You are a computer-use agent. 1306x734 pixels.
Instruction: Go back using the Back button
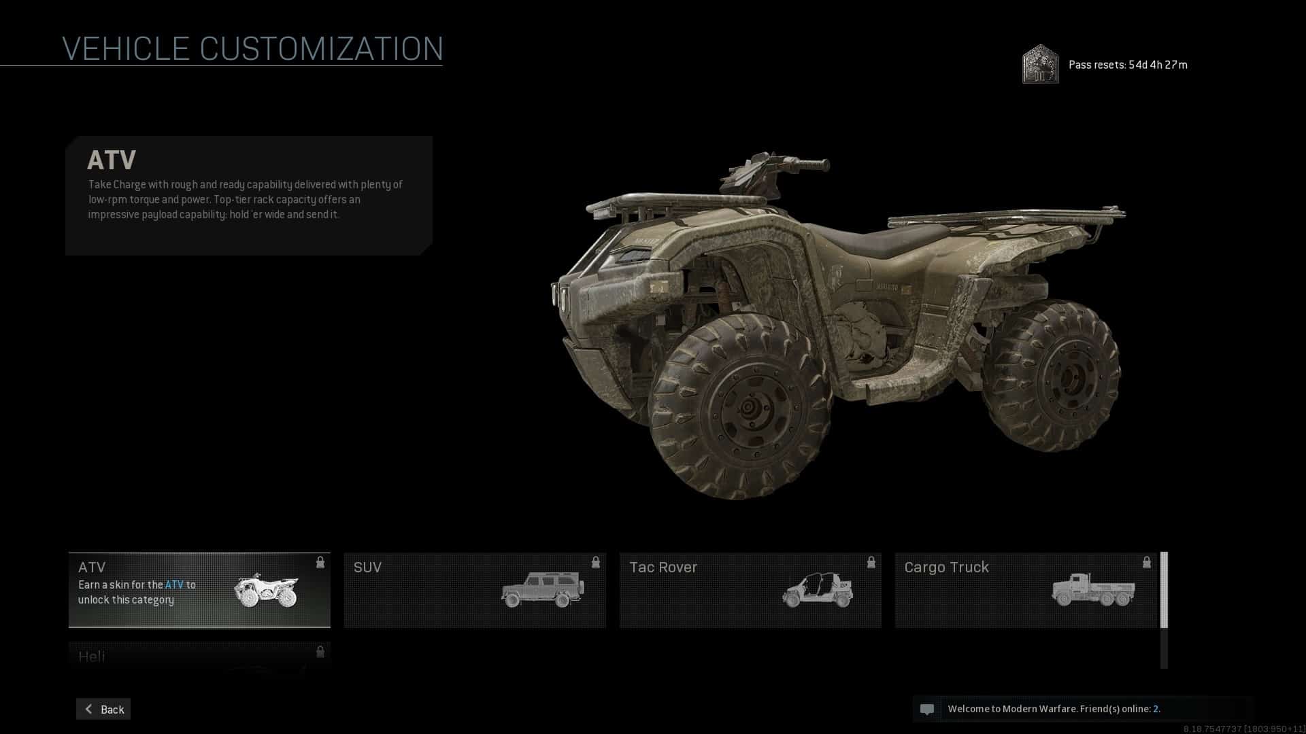(103, 709)
